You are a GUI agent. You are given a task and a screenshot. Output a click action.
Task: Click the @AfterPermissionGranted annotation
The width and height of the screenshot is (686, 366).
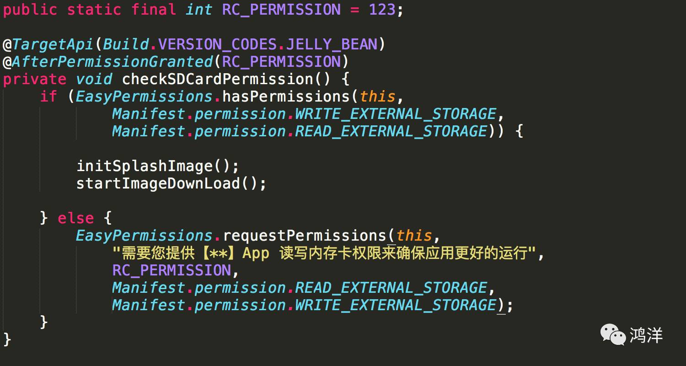pyautogui.click(x=108, y=62)
